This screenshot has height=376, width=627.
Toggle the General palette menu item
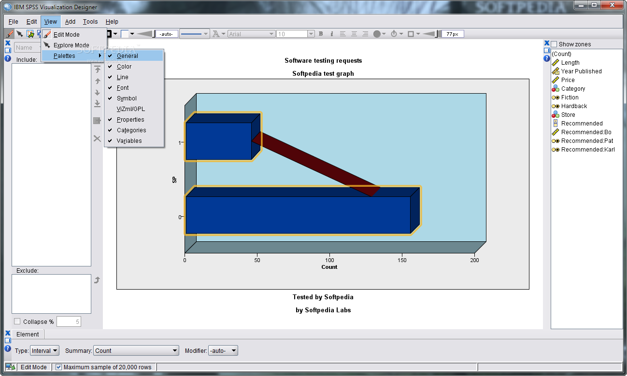134,56
